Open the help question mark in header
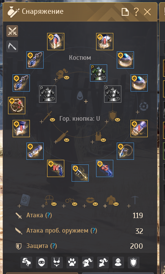The width and height of the screenshot is (165, 274). pos(136,12)
